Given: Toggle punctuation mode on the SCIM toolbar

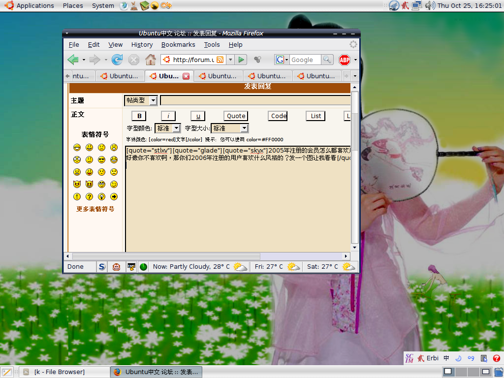Looking at the screenshot, I should [471, 358].
